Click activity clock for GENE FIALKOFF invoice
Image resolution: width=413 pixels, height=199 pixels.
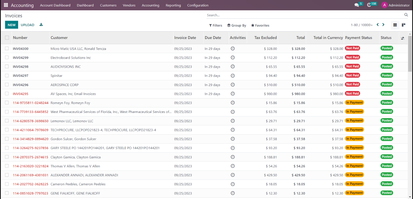point(233,193)
